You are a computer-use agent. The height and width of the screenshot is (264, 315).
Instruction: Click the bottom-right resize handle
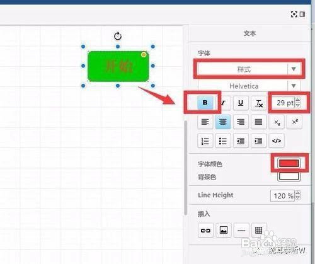[153, 86]
